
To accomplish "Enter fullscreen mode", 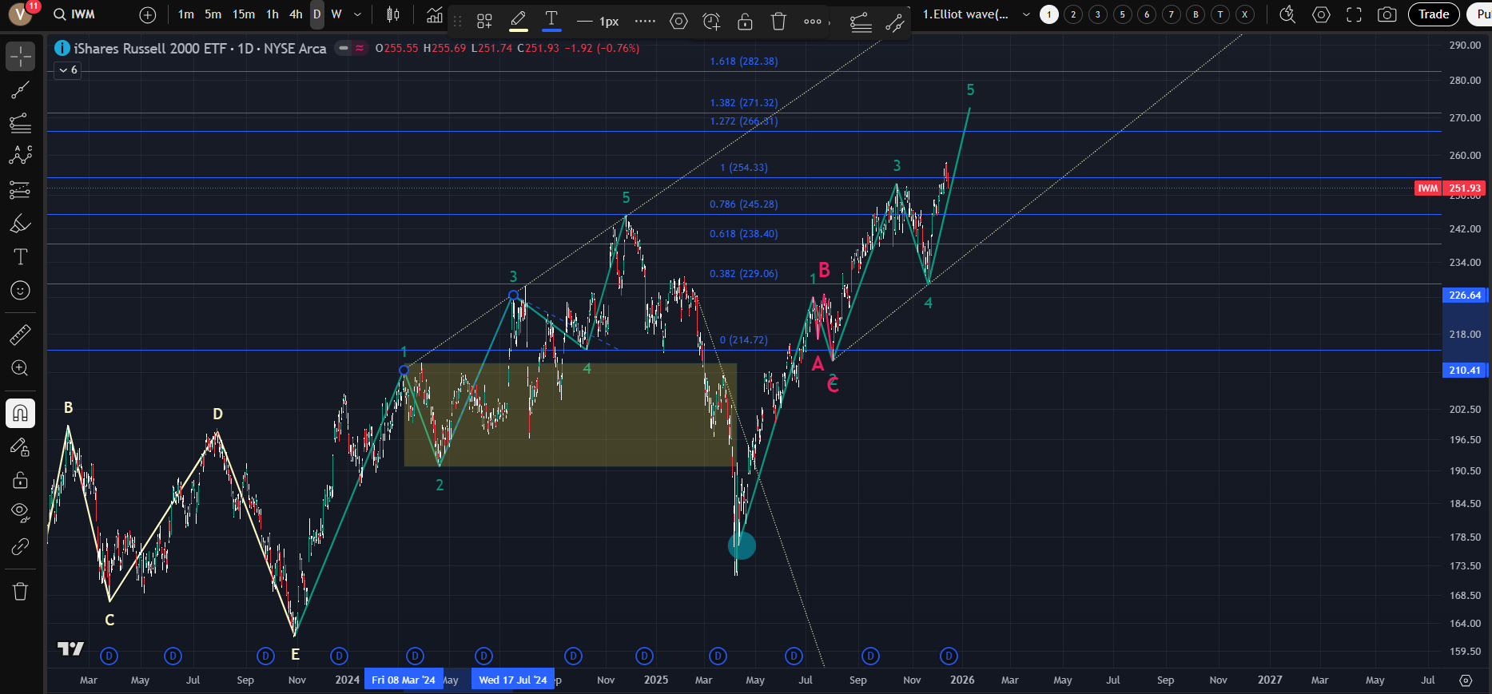I will tap(1354, 14).
